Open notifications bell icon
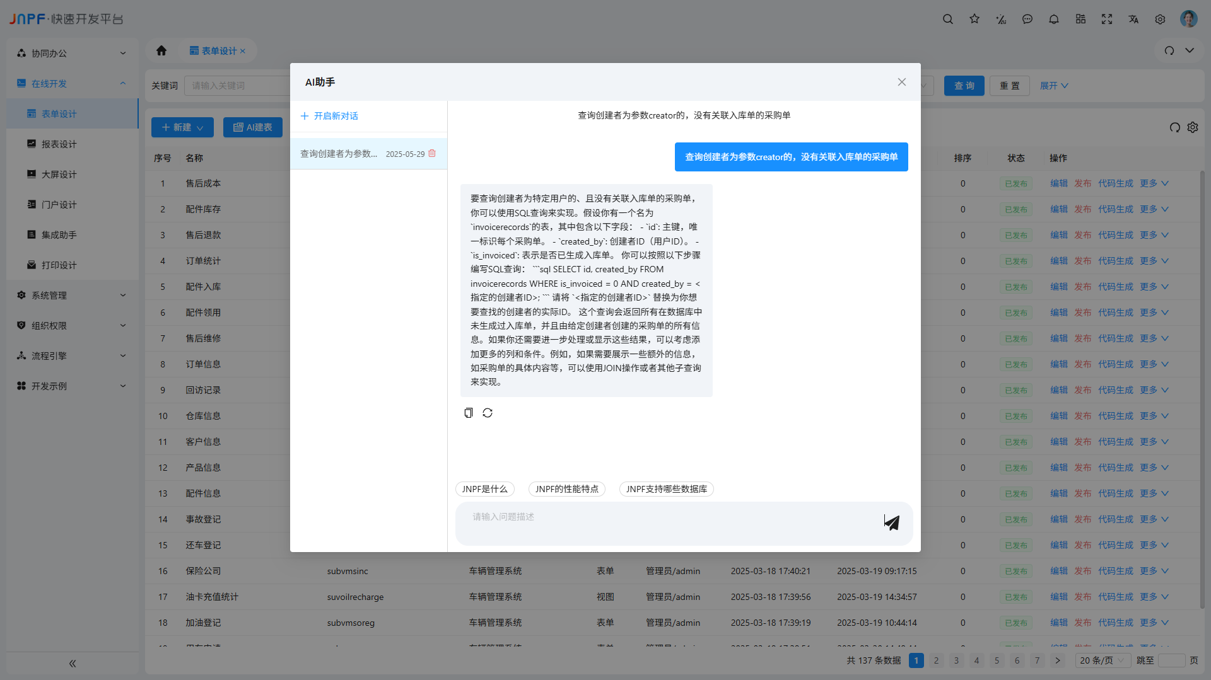Viewport: 1211px width, 680px height. [x=1054, y=19]
